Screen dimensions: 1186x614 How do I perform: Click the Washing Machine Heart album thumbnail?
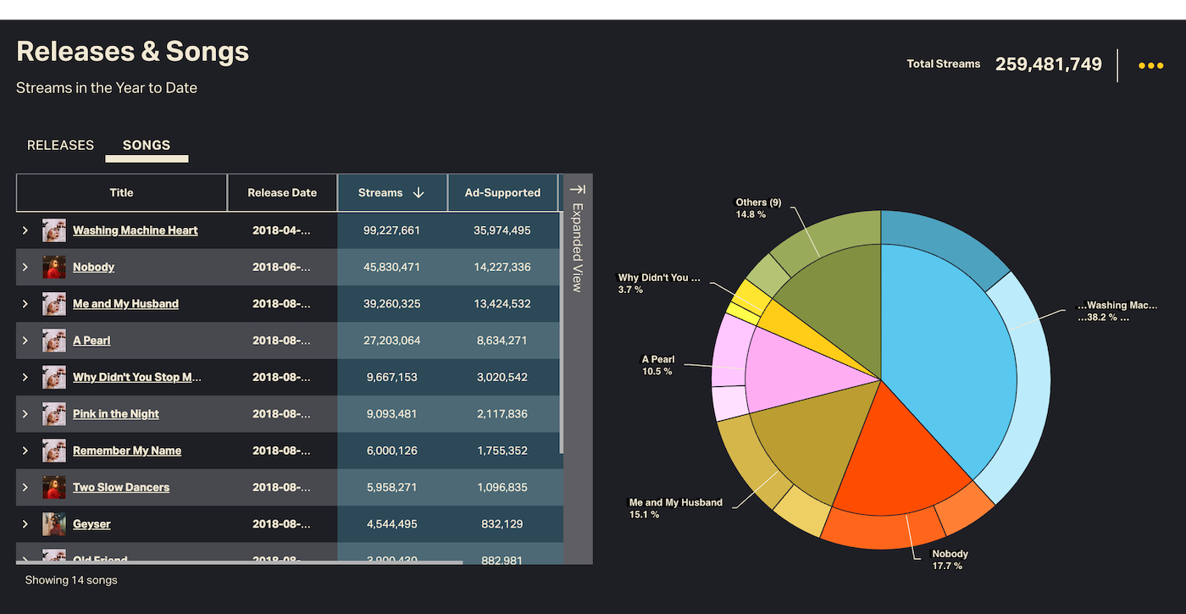click(54, 230)
